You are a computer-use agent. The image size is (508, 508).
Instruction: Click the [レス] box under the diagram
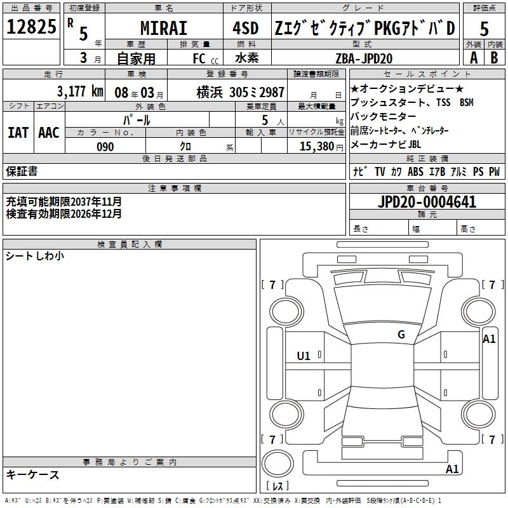277,486
